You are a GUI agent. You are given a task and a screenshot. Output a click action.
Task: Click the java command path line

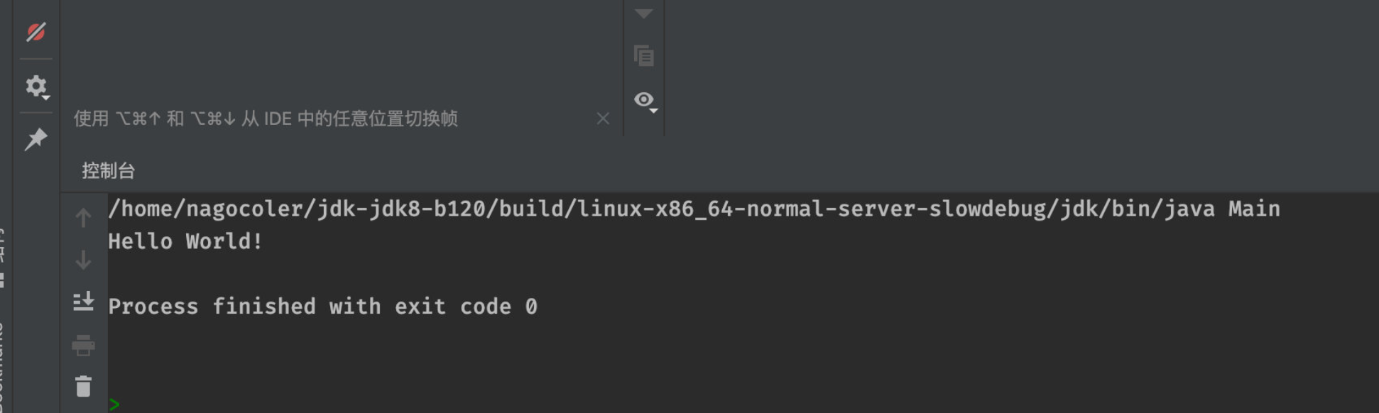694,209
